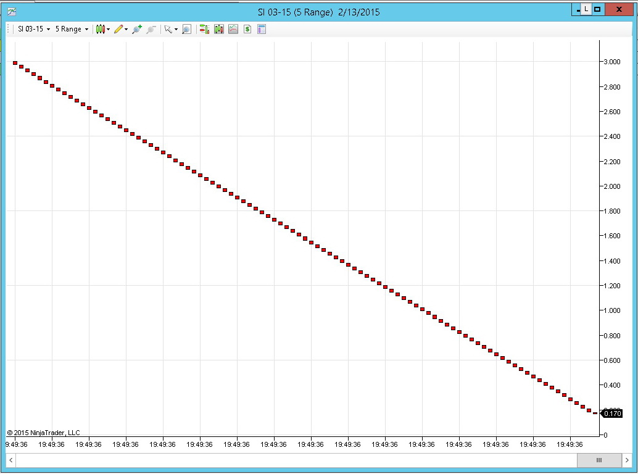
Task: Open the Strategies dollar icon
Action: point(247,29)
